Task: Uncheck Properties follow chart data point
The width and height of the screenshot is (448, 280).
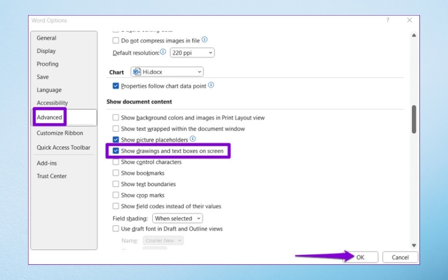Action: (116, 86)
